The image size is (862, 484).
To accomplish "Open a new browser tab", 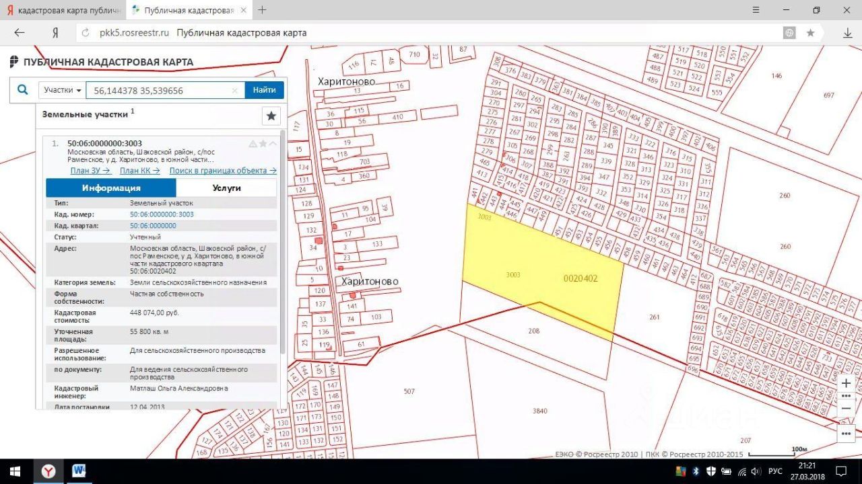I will coord(262,10).
